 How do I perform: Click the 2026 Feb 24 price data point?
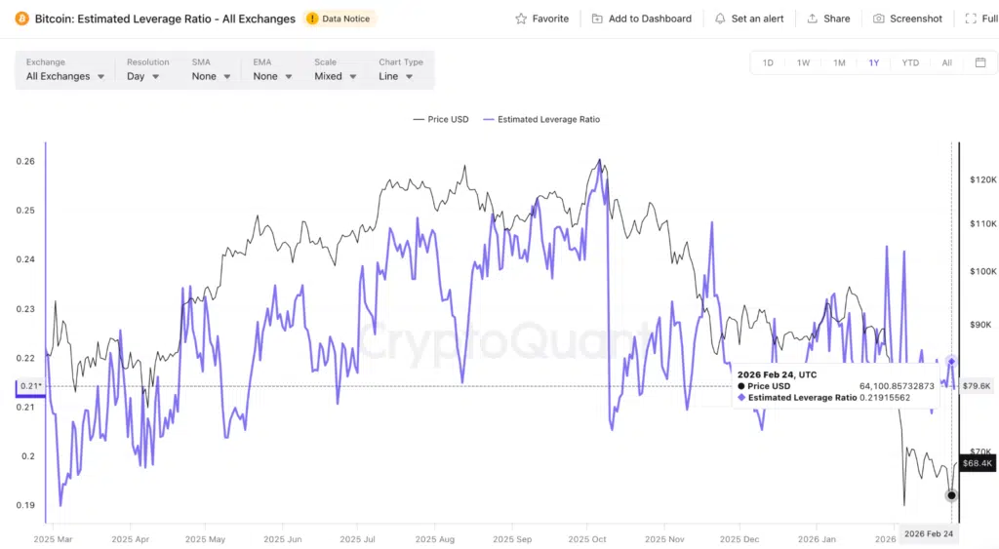[951, 495]
